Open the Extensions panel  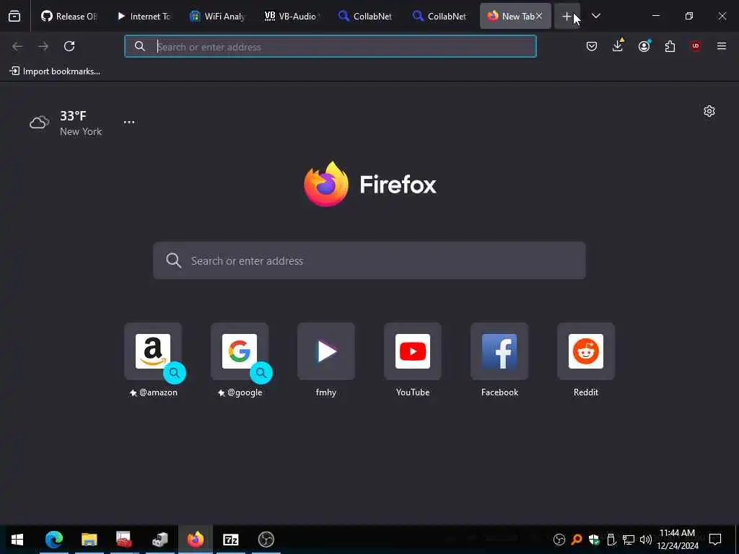(x=670, y=46)
